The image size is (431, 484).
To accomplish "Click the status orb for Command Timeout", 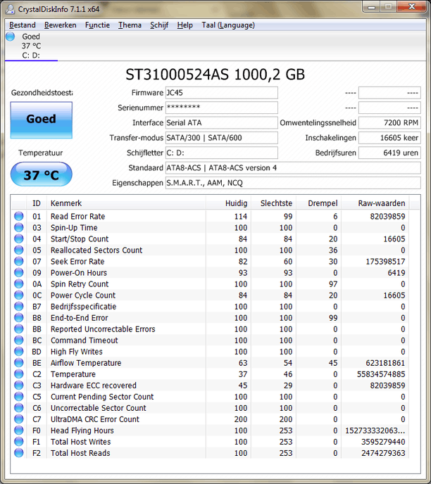I will click(x=19, y=340).
